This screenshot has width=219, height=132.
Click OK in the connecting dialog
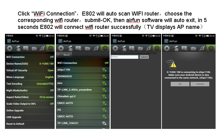click(180, 84)
